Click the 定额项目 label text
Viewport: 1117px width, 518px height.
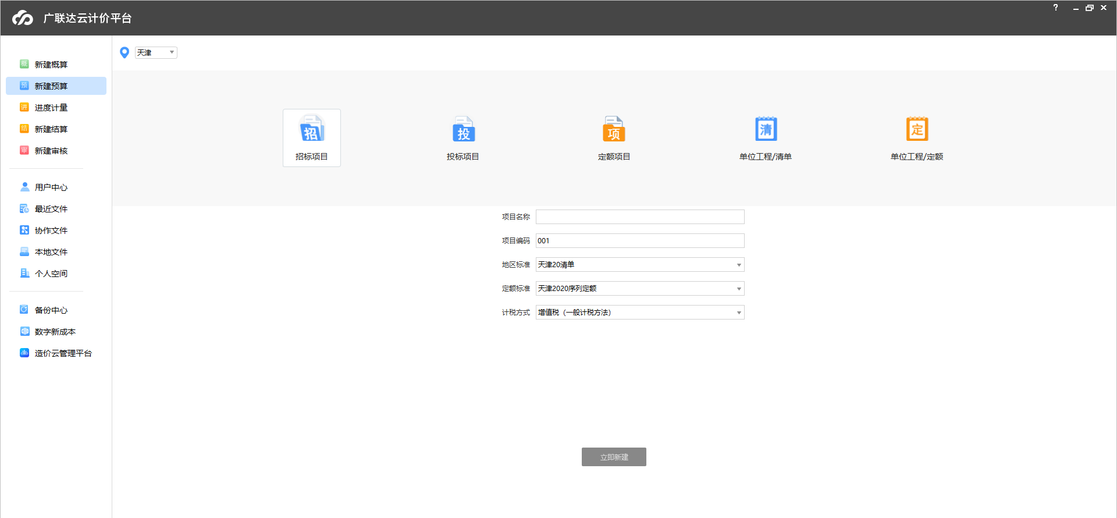[x=614, y=157]
